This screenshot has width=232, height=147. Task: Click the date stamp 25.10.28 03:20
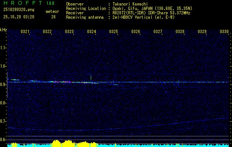point(19,17)
